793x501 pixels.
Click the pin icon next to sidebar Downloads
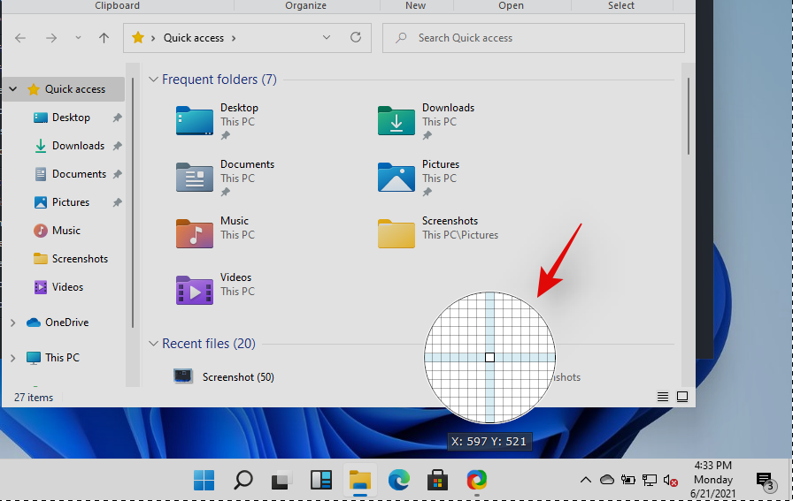pos(118,146)
